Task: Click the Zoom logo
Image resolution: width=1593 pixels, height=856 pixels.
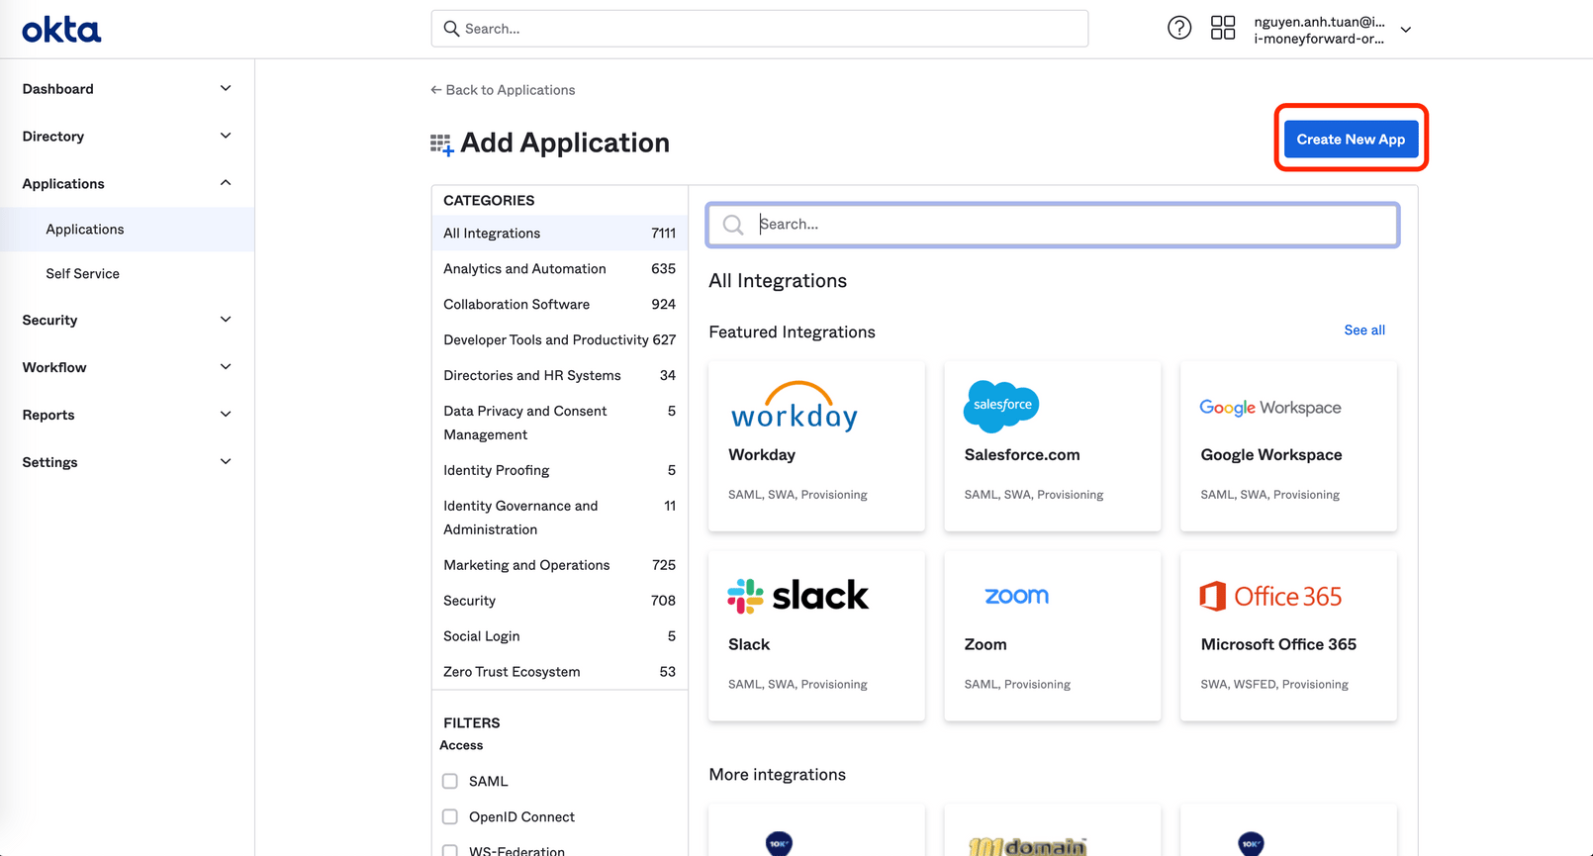Action: [1016, 596]
